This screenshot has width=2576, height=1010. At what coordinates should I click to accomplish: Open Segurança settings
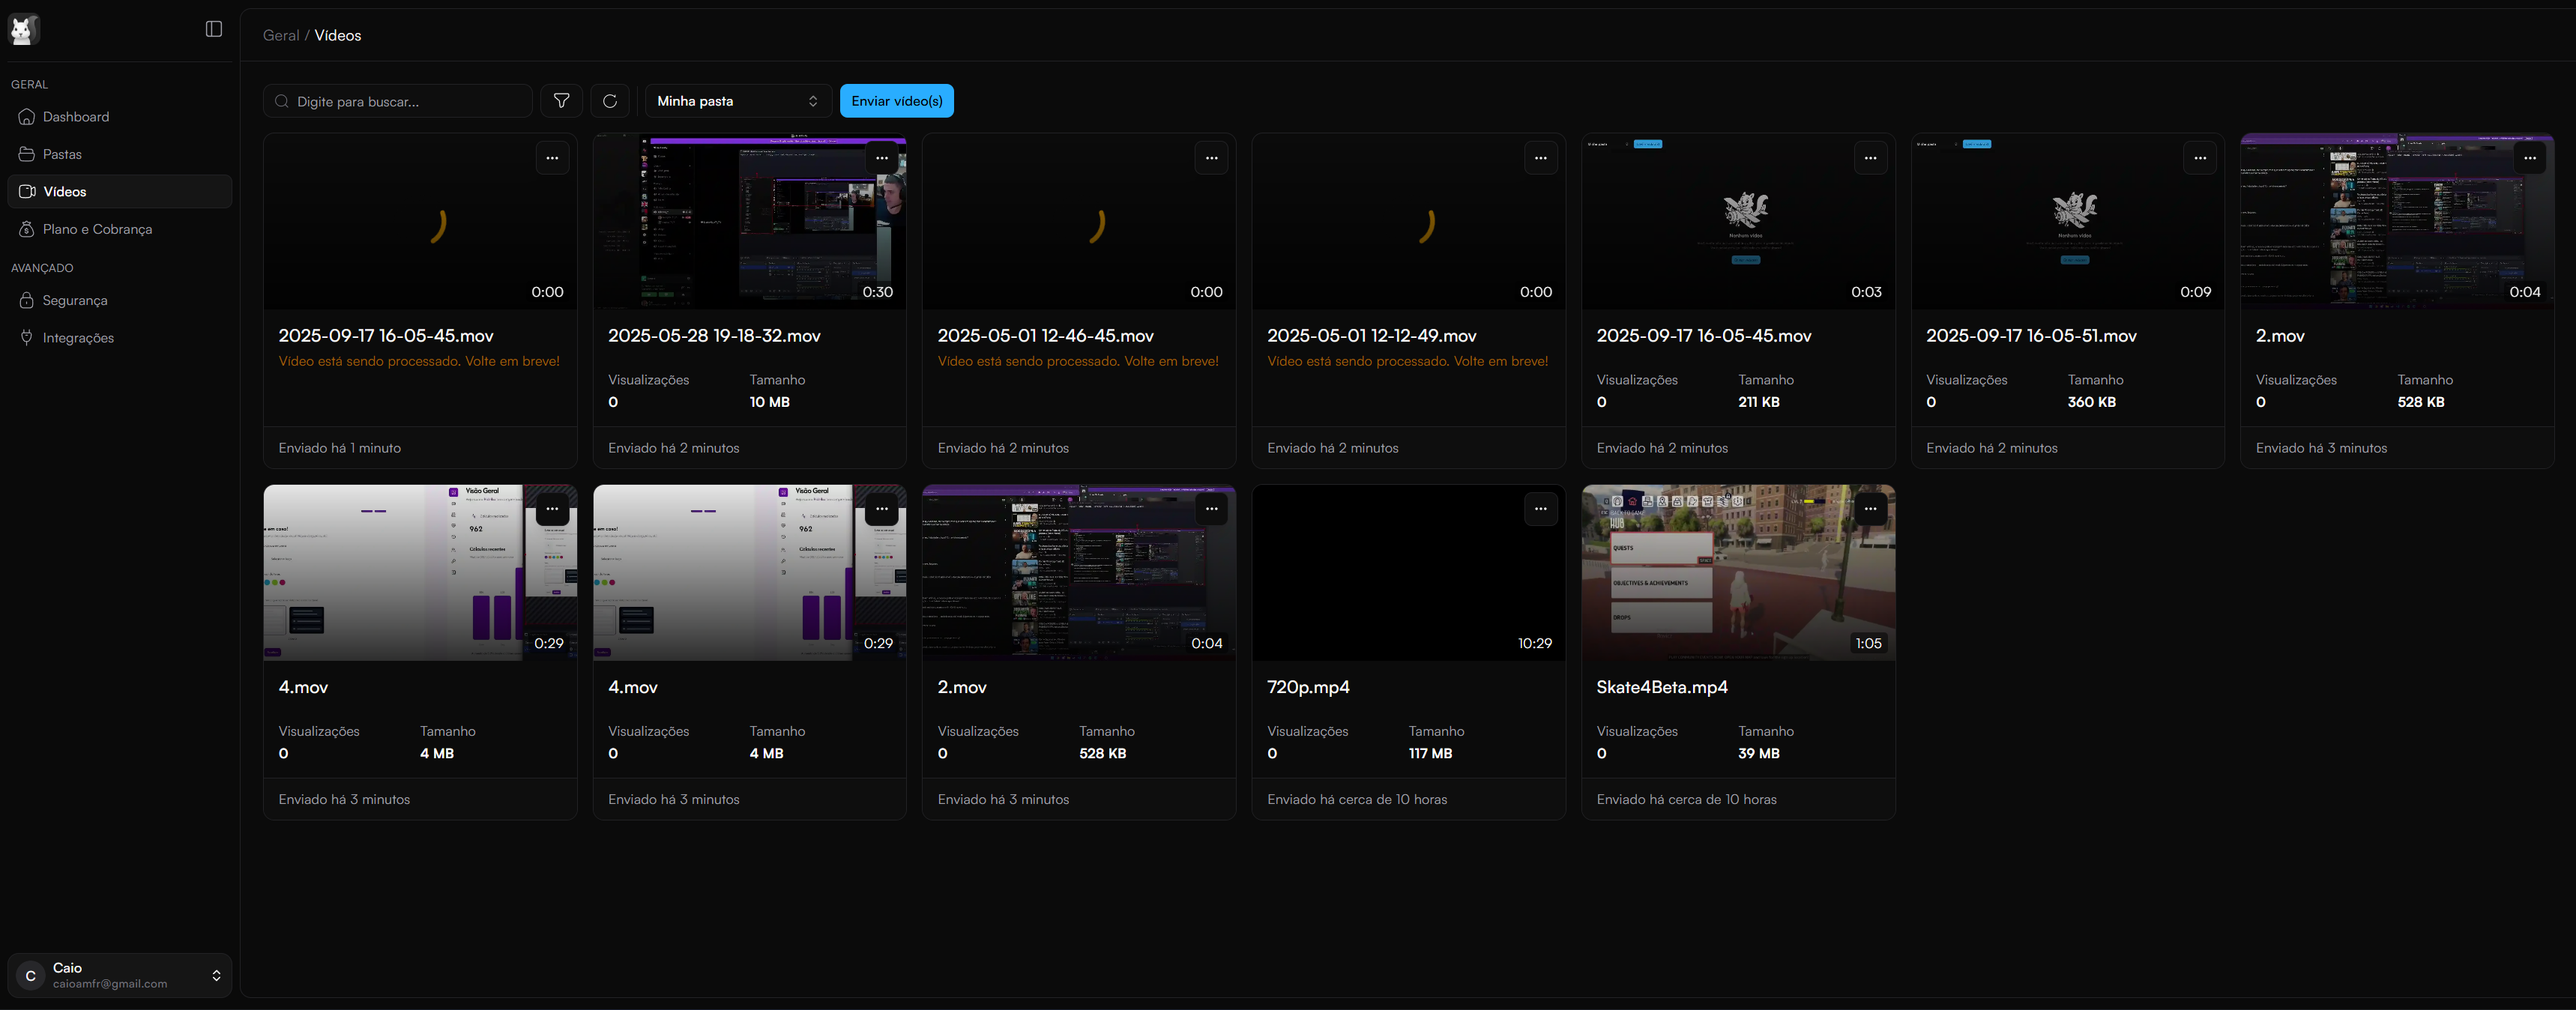[x=120, y=300]
